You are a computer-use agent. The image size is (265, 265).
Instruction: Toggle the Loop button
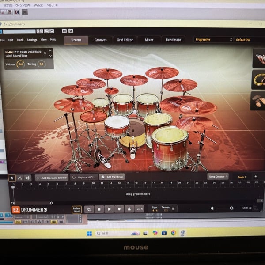(x=89, y=209)
